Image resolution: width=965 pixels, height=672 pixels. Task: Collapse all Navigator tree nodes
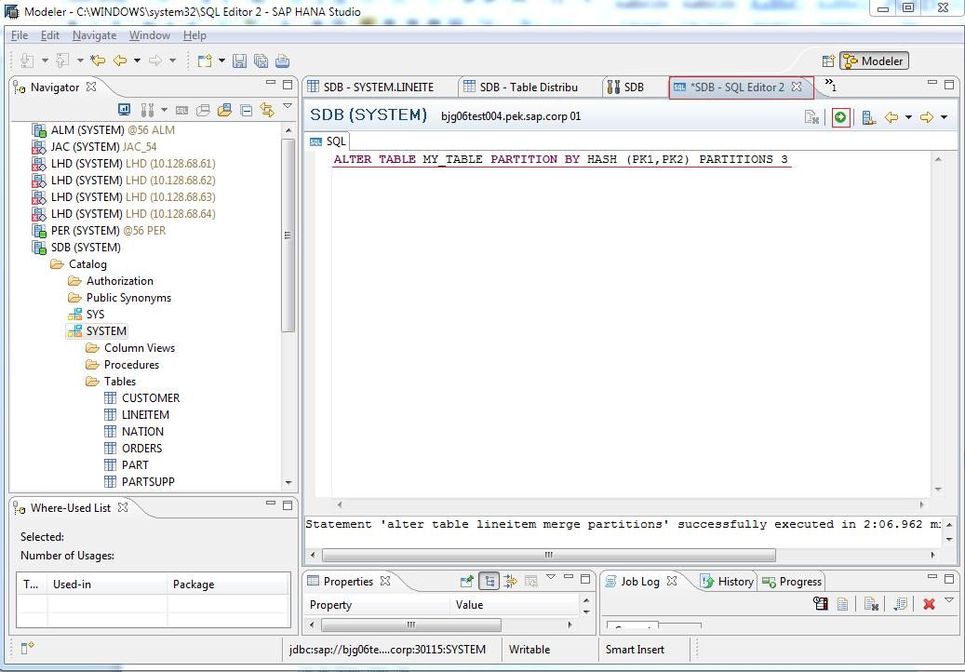tap(247, 110)
